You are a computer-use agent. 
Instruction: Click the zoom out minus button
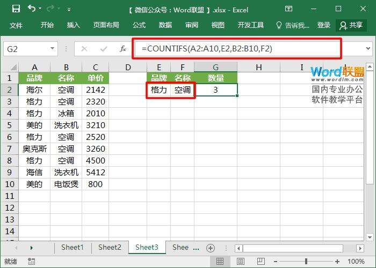coord(276,262)
